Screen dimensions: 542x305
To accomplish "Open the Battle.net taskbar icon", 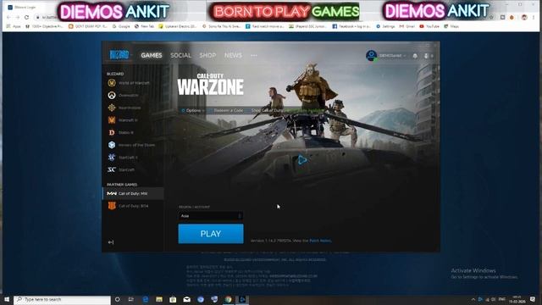I will [242, 299].
